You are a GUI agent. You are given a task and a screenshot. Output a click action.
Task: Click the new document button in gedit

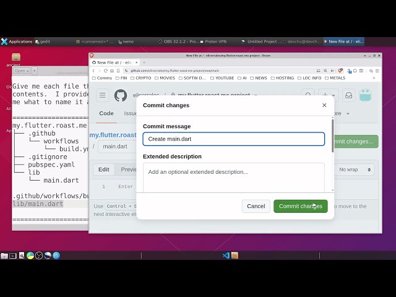35,71
